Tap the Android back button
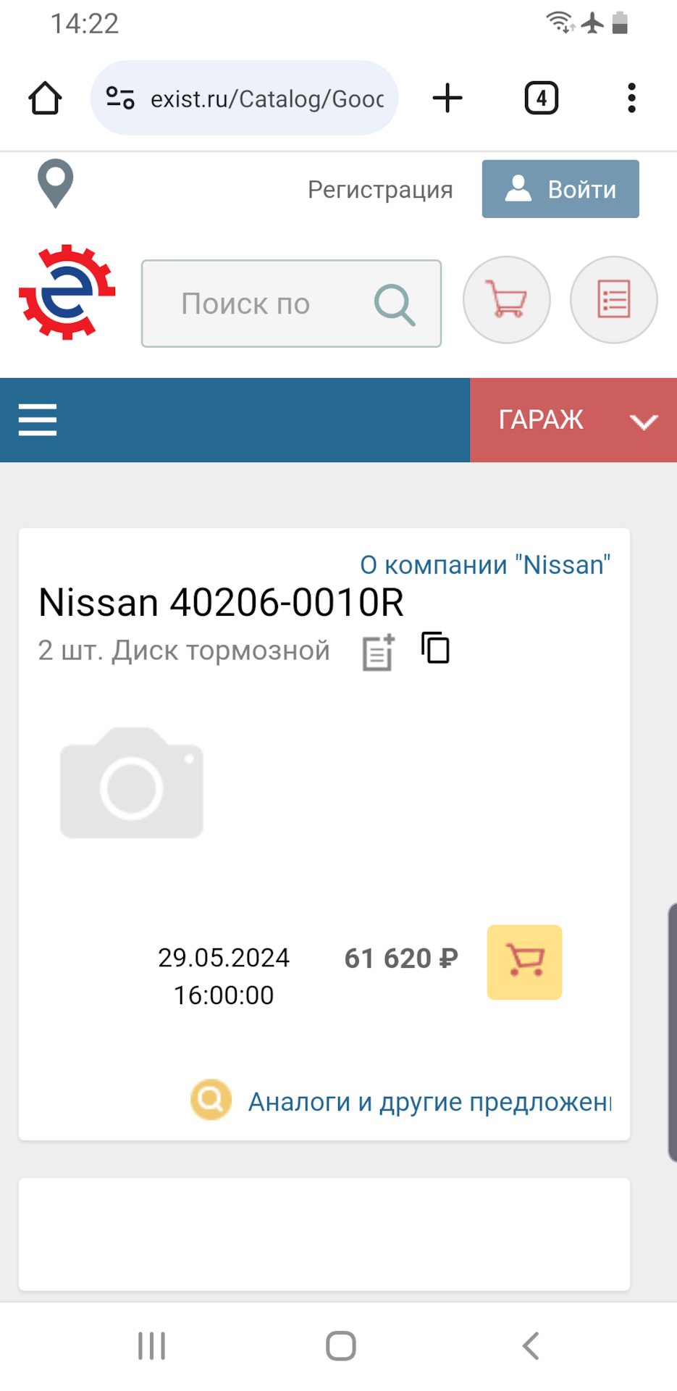 pos(531,1346)
